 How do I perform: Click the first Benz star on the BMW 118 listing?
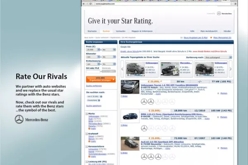pyautogui.click(x=144, y=128)
